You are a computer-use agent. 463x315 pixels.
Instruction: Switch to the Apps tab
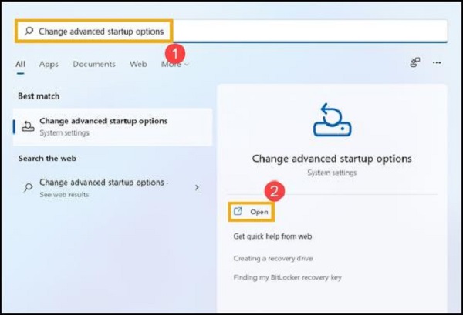[x=49, y=65]
